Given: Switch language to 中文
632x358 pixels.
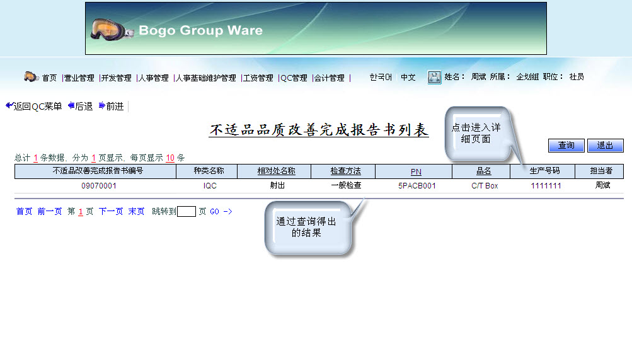Looking at the screenshot, I should 408,78.
